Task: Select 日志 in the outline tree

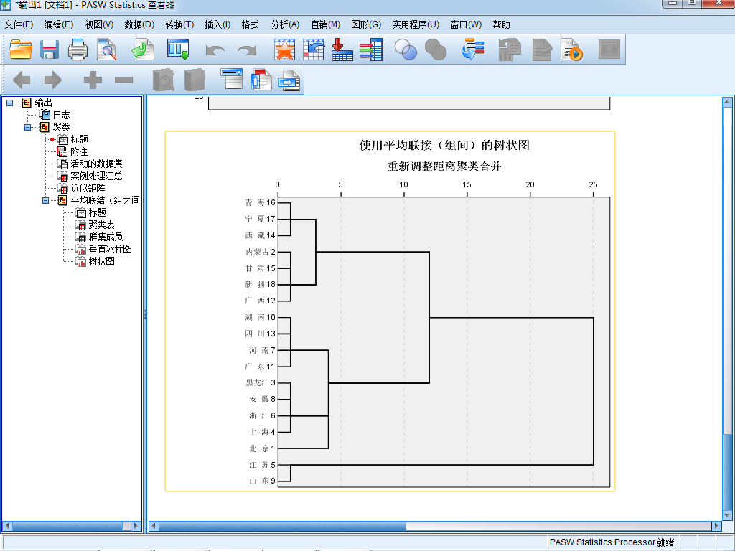Action: click(61, 115)
